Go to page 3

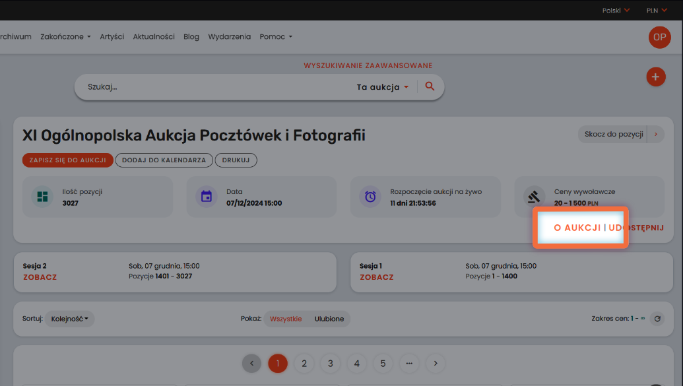[x=330, y=364]
